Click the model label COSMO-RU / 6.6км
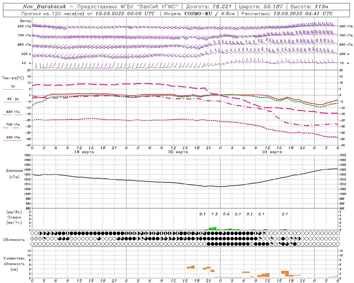 tap(209, 14)
